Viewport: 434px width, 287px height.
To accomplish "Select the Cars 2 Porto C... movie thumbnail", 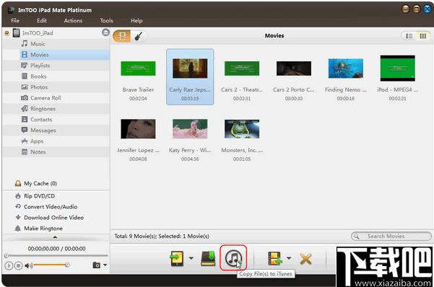I will (294, 69).
